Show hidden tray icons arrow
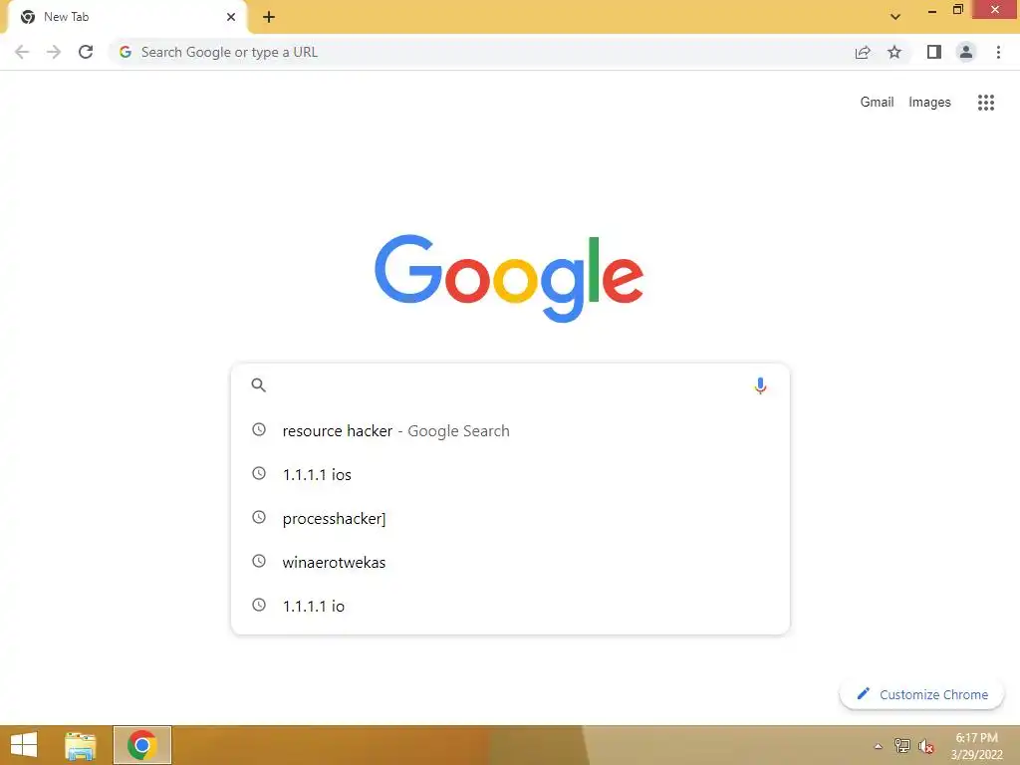 (x=878, y=746)
